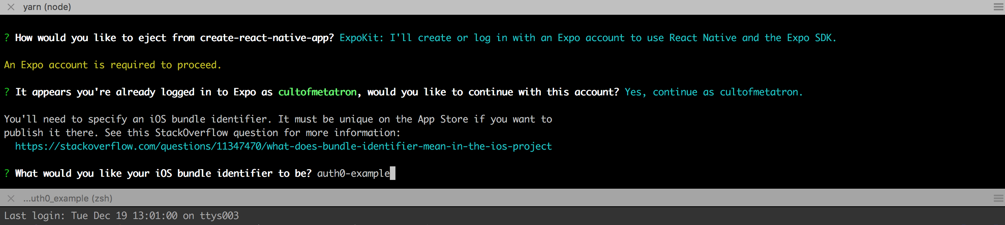This screenshot has width=1005, height=225.
Task: Click the ExpoKit eject answer text
Action: click(x=587, y=38)
